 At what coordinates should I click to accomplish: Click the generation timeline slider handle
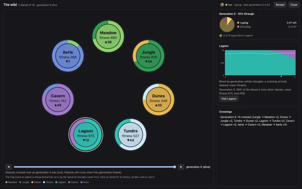(174, 167)
